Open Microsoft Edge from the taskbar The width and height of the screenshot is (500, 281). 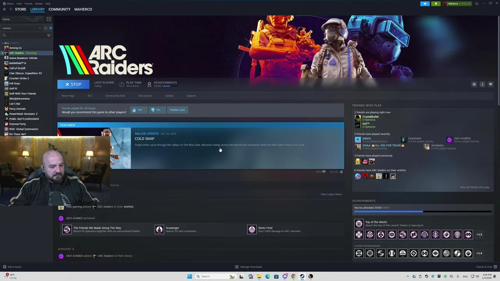[268, 276]
